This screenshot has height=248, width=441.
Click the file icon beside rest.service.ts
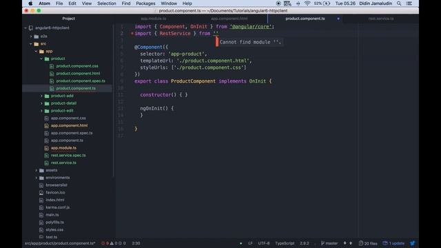tap(46, 163)
